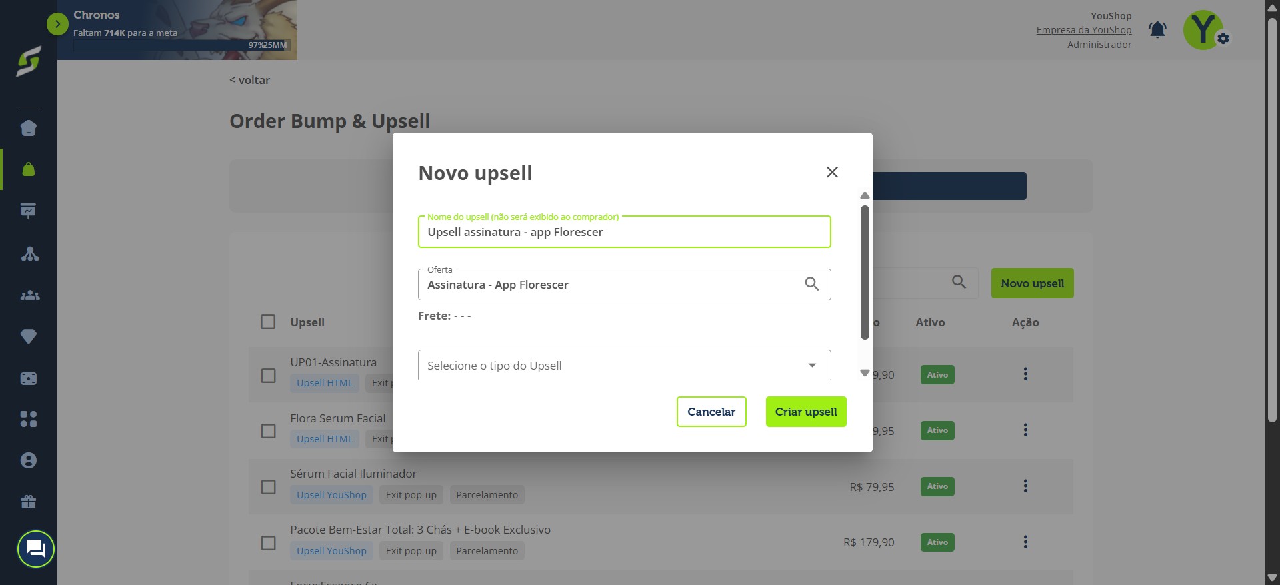The width and height of the screenshot is (1280, 585).
Task: Click the Pacote Bem-Estar Total row name
Action: (x=420, y=530)
